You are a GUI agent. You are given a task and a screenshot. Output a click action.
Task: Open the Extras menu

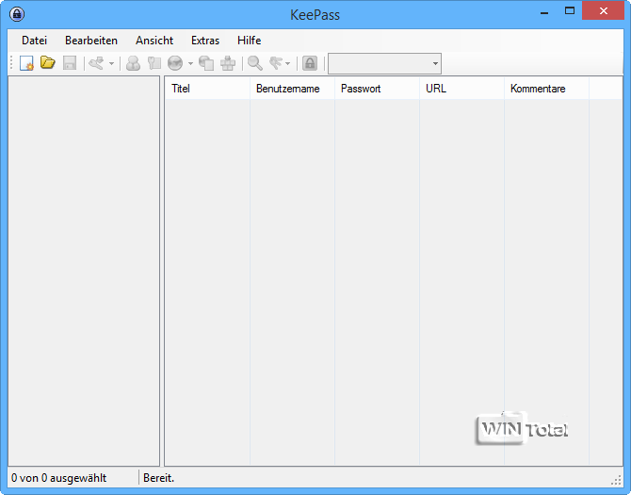[x=205, y=41]
